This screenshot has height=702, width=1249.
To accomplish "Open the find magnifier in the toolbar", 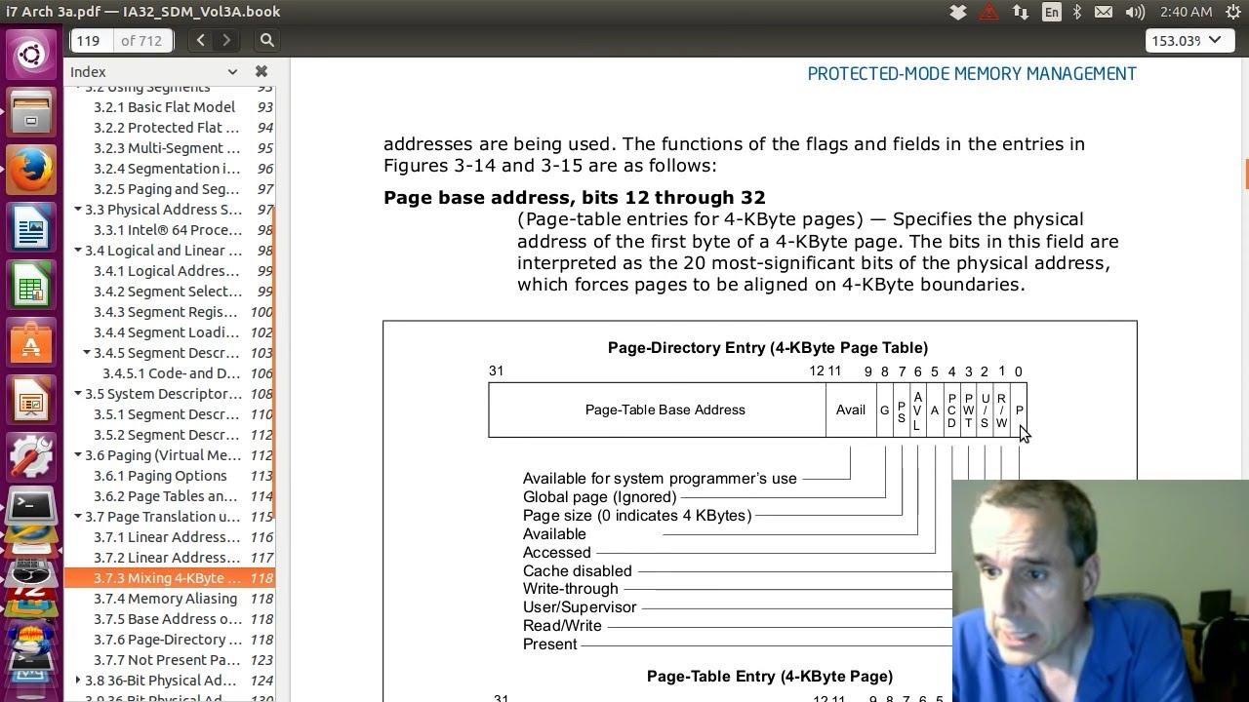I will [266, 40].
